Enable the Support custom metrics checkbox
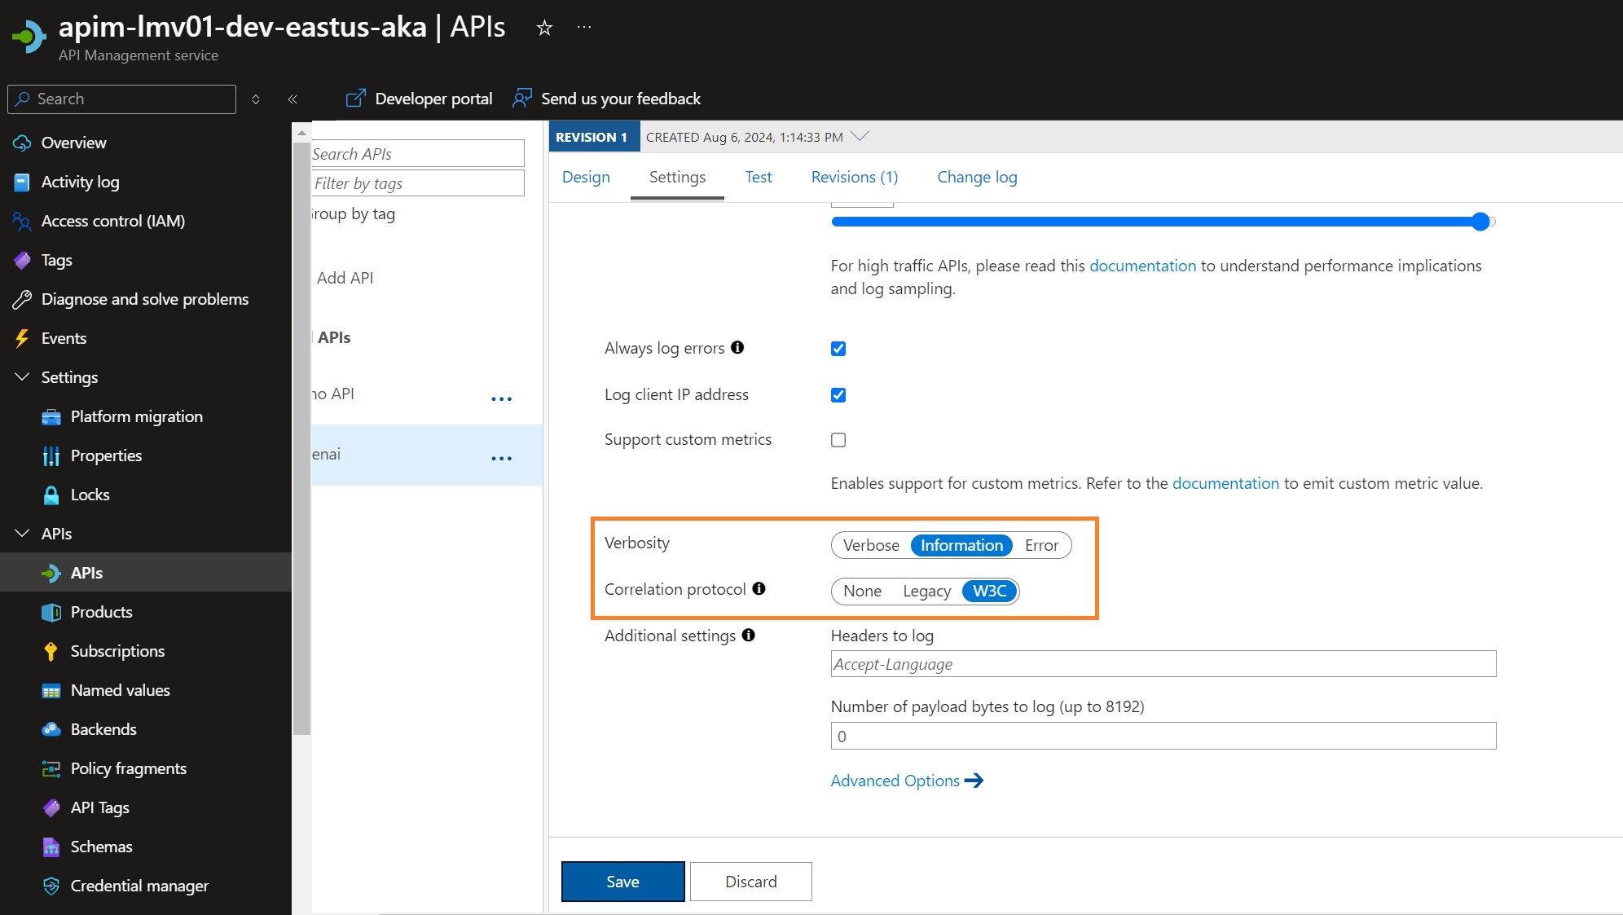 click(x=838, y=438)
